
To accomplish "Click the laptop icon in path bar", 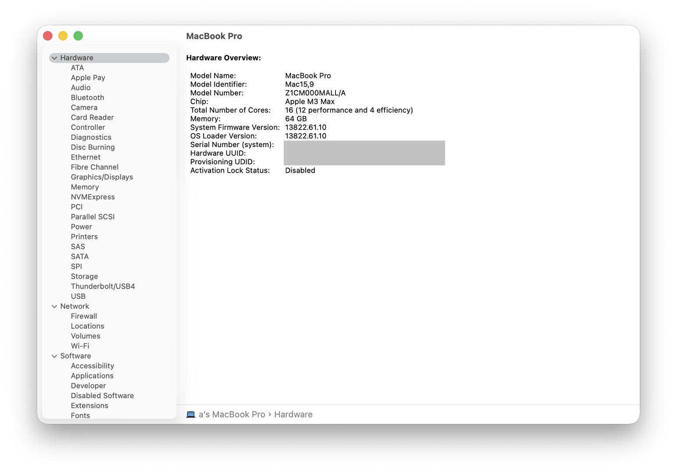I will click(x=190, y=414).
